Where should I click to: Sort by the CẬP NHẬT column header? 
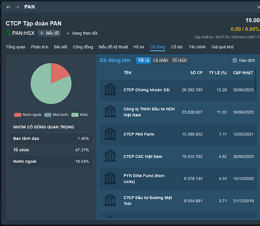[x=243, y=73]
